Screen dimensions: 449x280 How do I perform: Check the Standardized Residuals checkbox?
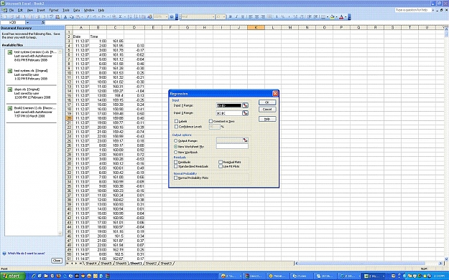point(175,166)
